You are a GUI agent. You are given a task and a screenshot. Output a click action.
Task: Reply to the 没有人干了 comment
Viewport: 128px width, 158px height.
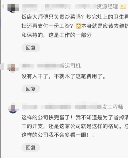(x=31, y=89)
